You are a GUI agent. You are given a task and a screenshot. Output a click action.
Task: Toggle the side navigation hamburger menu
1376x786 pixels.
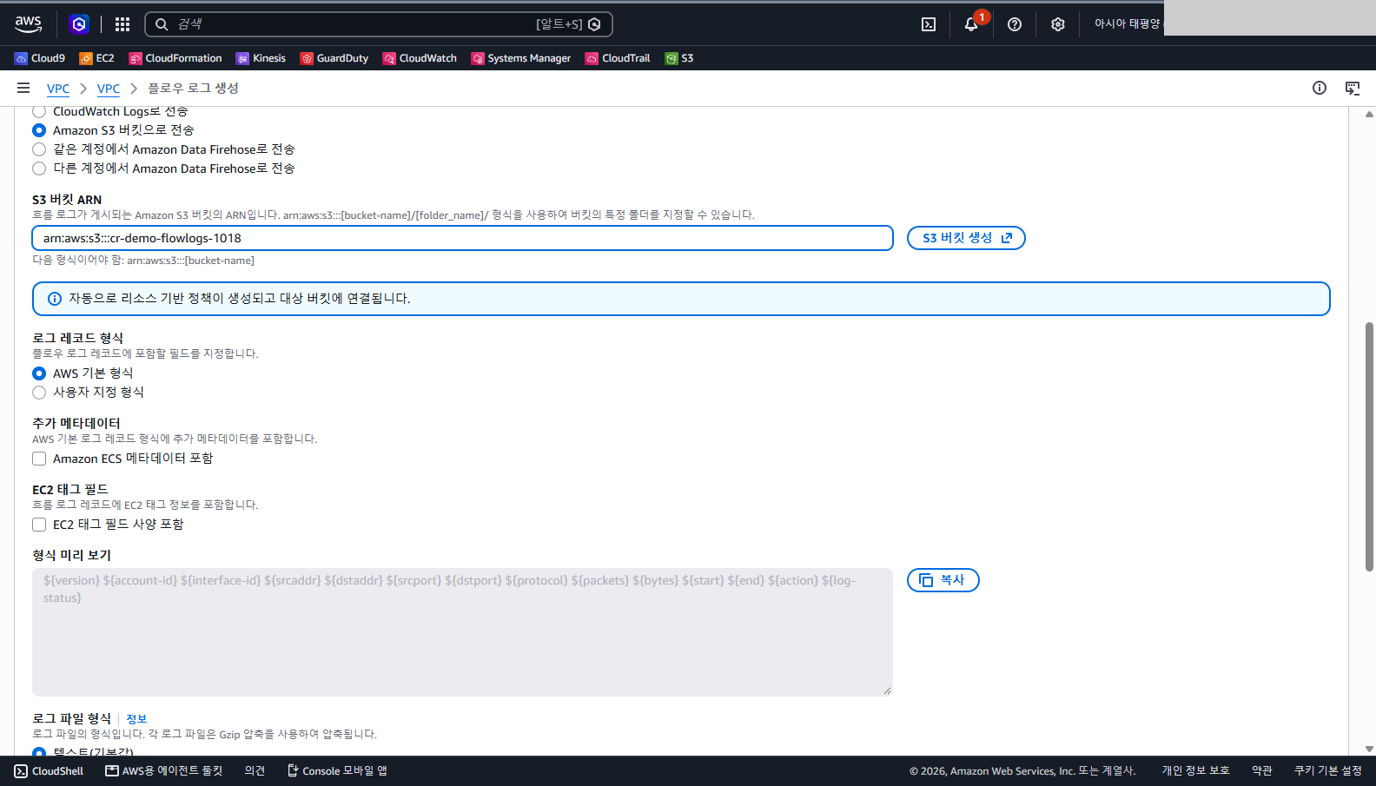pyautogui.click(x=23, y=88)
